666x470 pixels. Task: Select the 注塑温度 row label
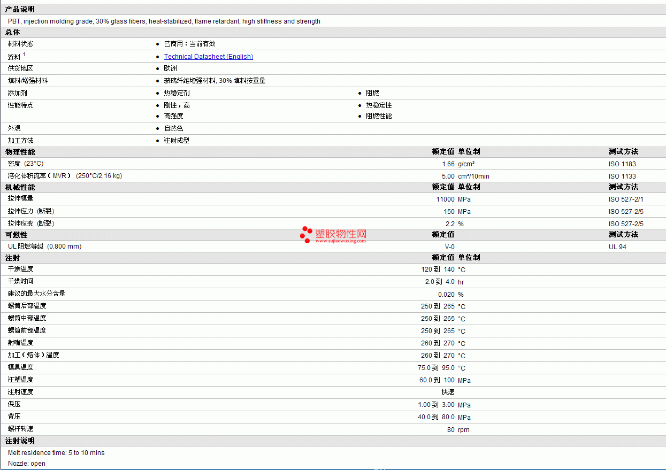tap(20, 380)
